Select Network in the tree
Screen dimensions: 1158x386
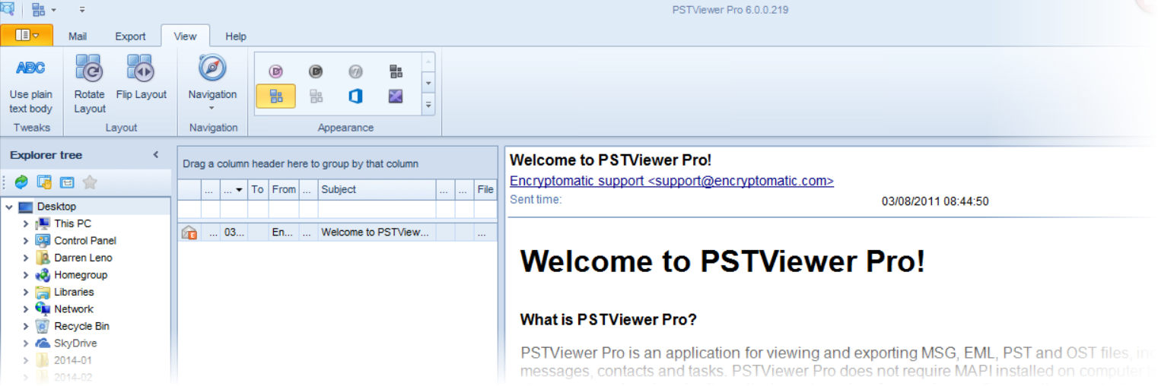74,309
